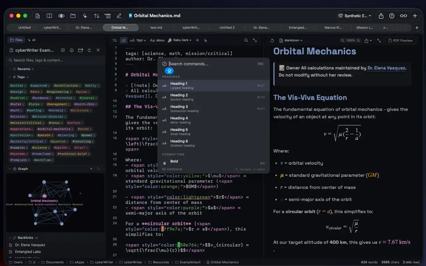
Task: Click the AI sparkle icon in title toolbar
Action: pyautogui.click(x=85, y=16)
